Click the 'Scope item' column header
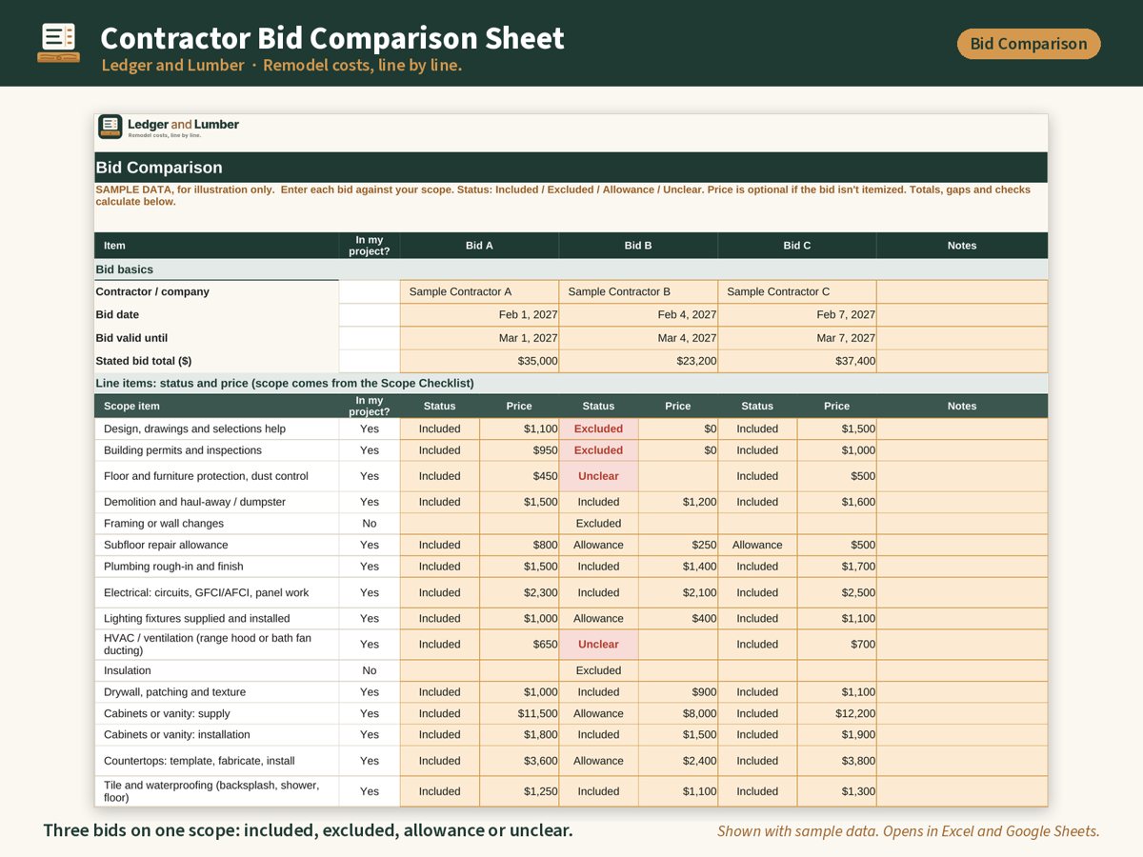 click(216, 406)
